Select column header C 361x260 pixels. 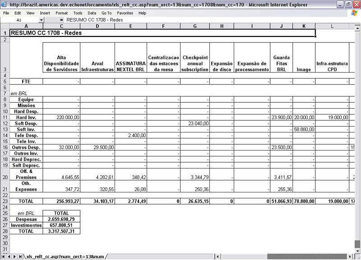[x=61, y=26]
